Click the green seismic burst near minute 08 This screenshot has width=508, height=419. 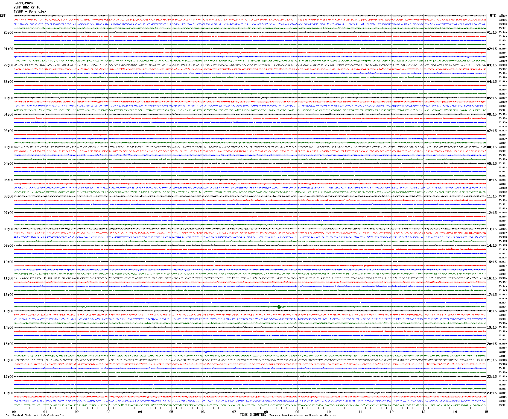pyautogui.click(x=279, y=307)
